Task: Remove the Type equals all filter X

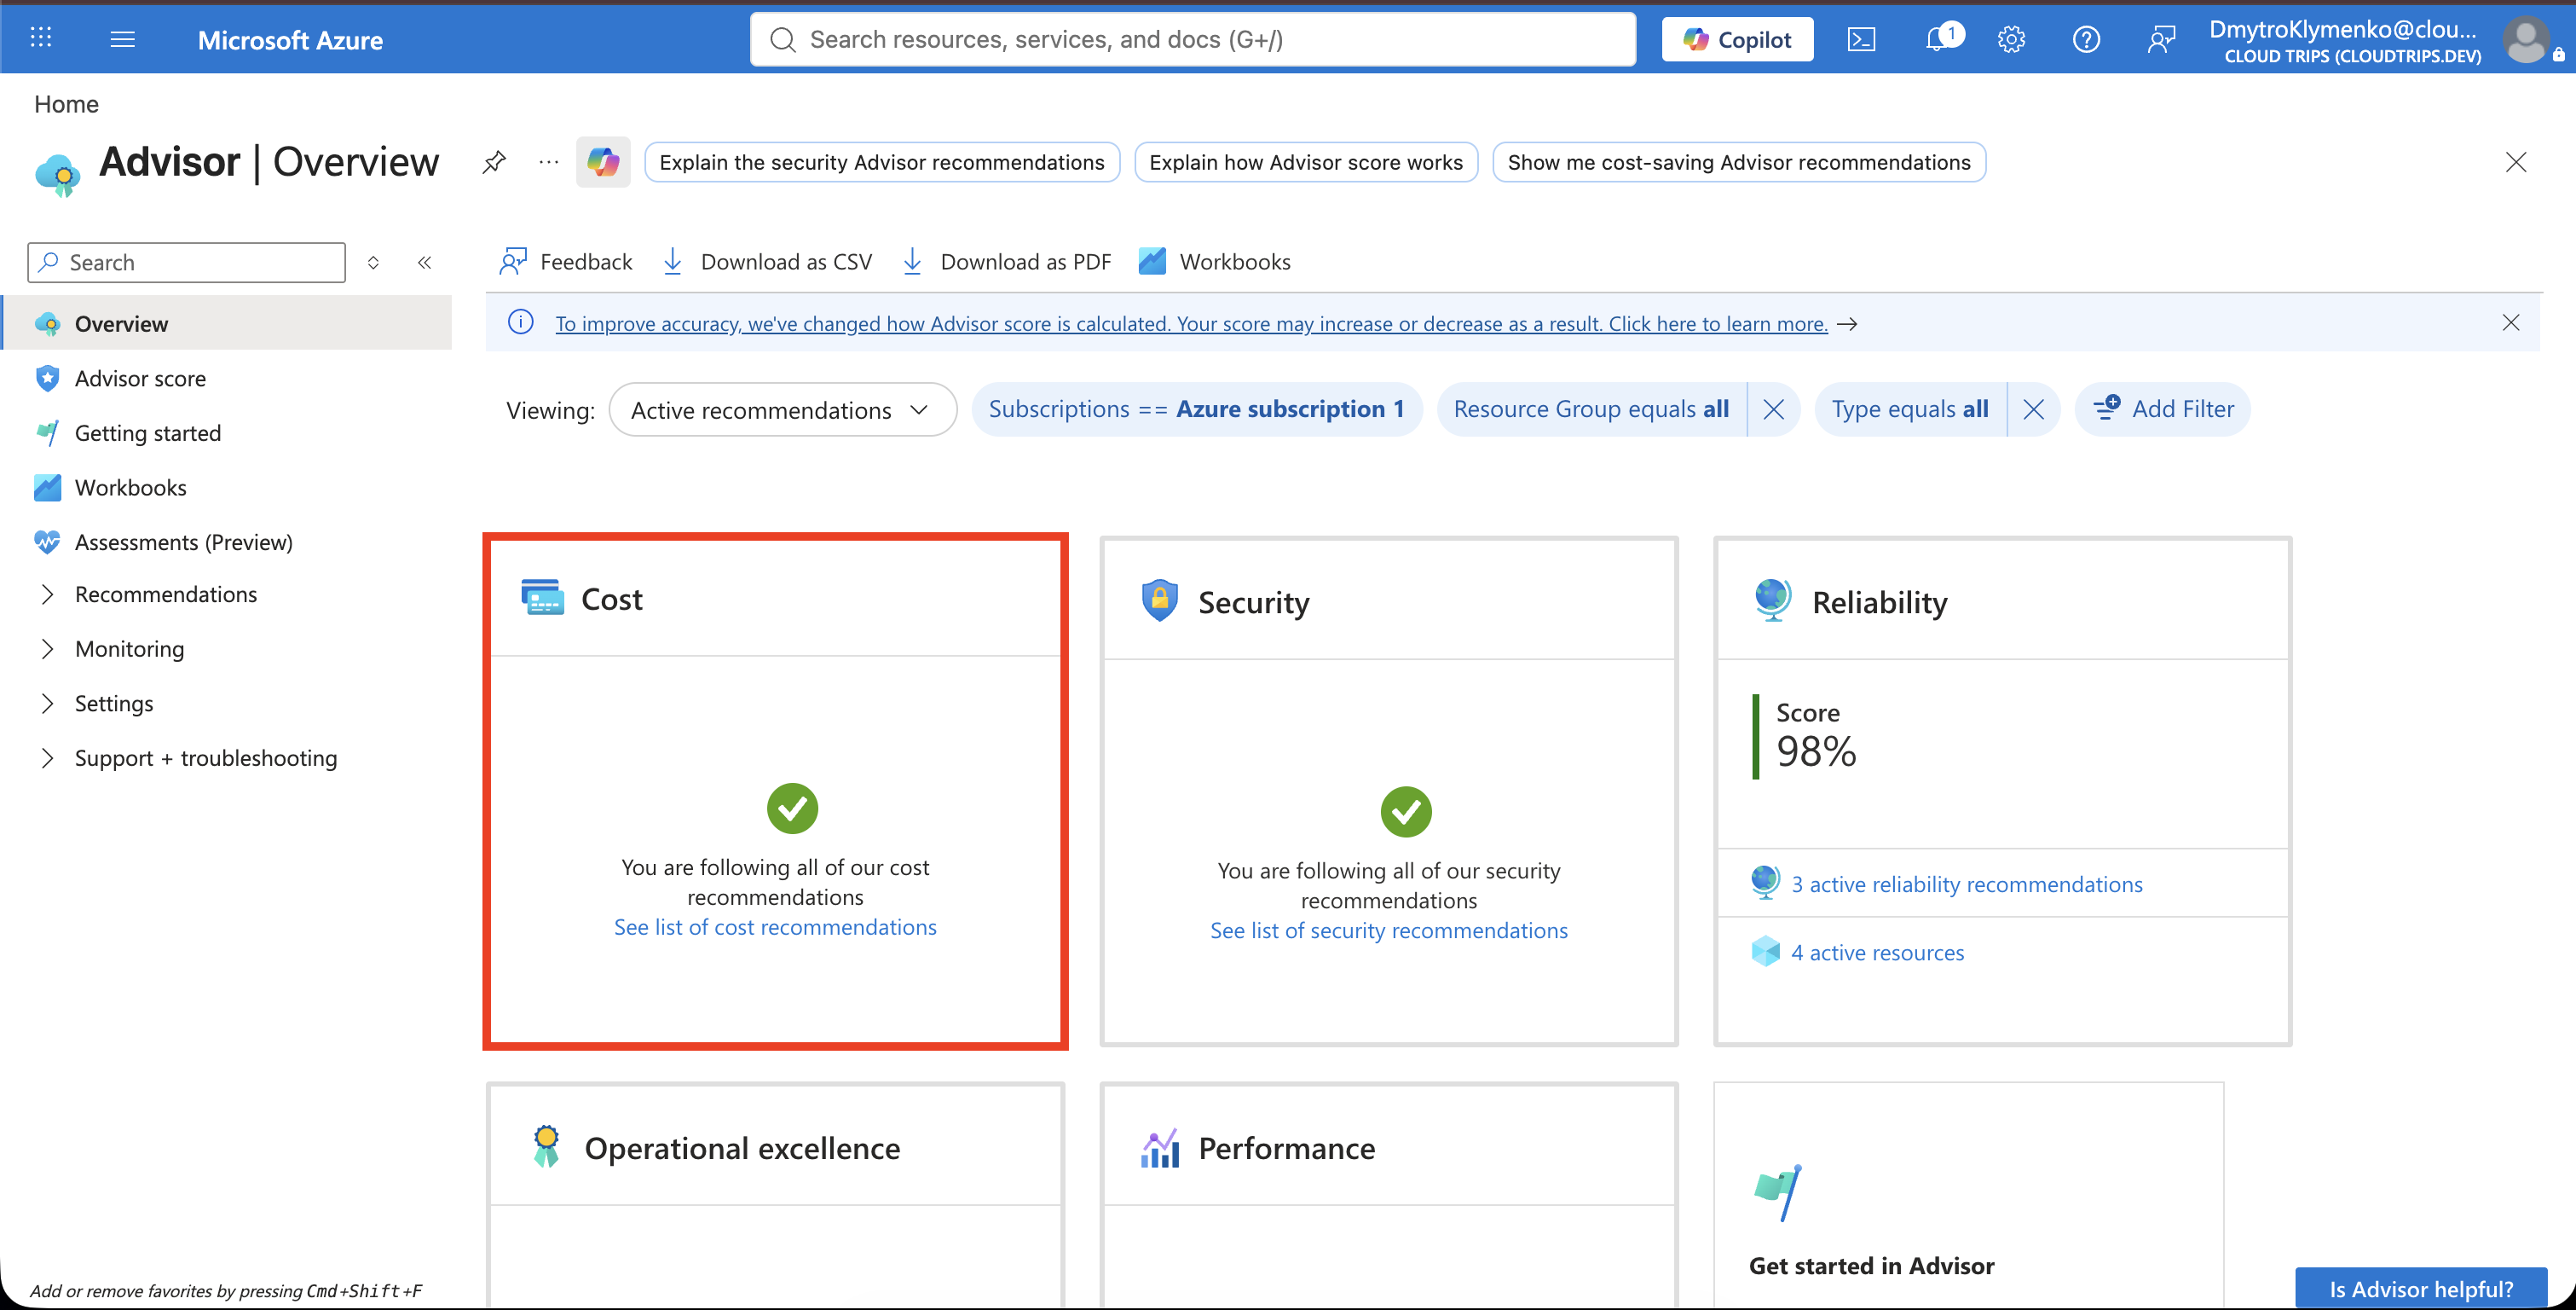Action: pos(2033,409)
